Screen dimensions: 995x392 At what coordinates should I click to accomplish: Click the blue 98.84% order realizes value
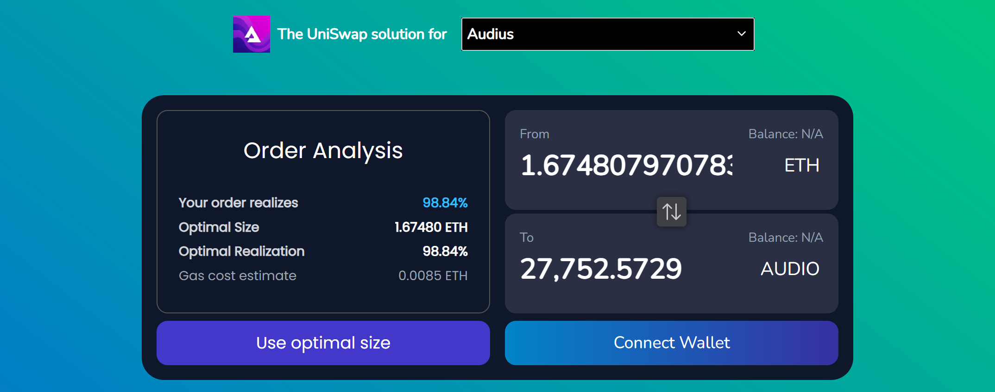click(x=445, y=203)
